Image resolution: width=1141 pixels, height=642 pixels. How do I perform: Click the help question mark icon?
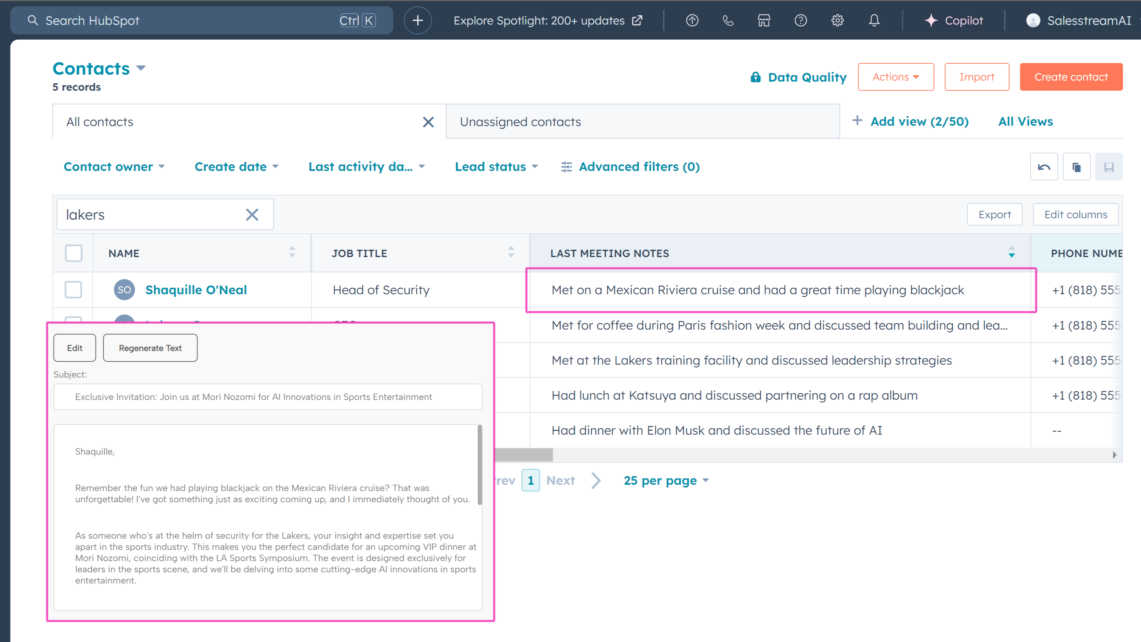click(800, 20)
